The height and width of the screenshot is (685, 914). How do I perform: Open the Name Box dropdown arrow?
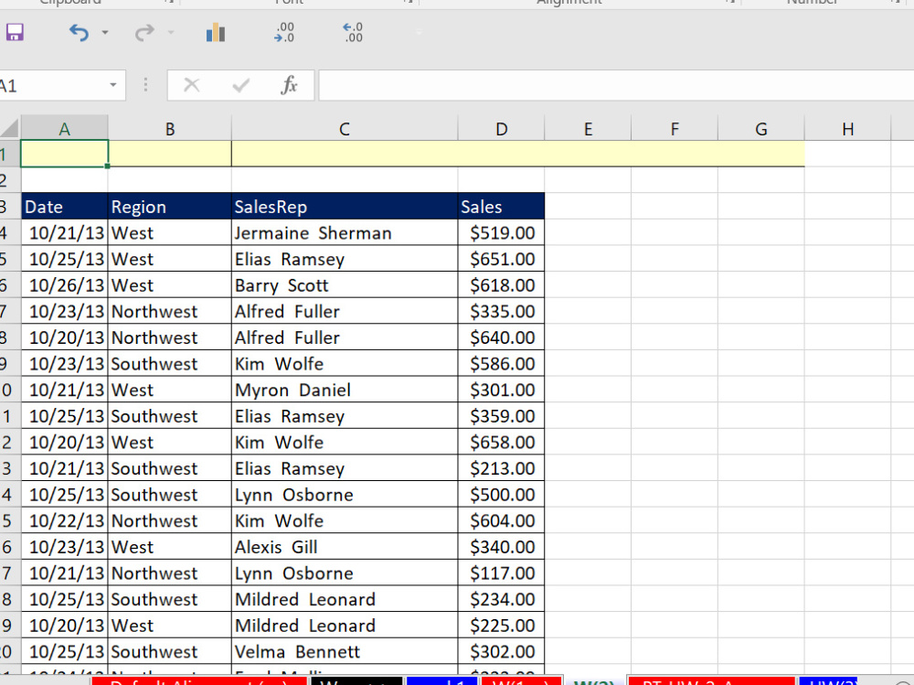pos(113,85)
